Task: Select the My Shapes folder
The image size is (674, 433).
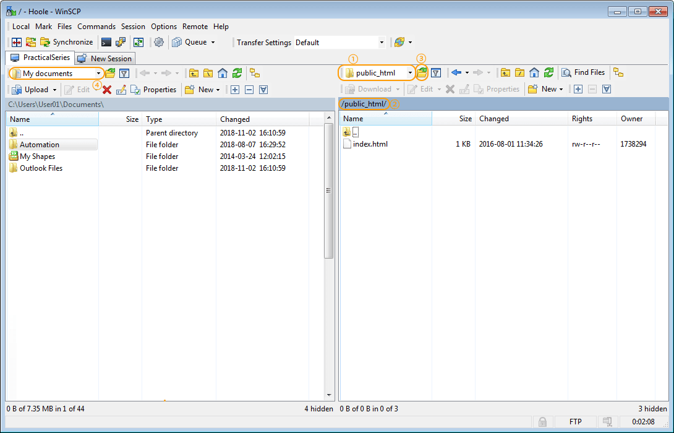Action: [x=32, y=156]
